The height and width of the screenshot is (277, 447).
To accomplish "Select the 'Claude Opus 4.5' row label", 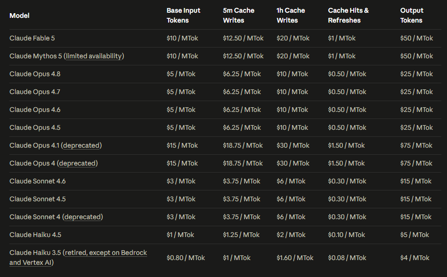I will 35,127.
